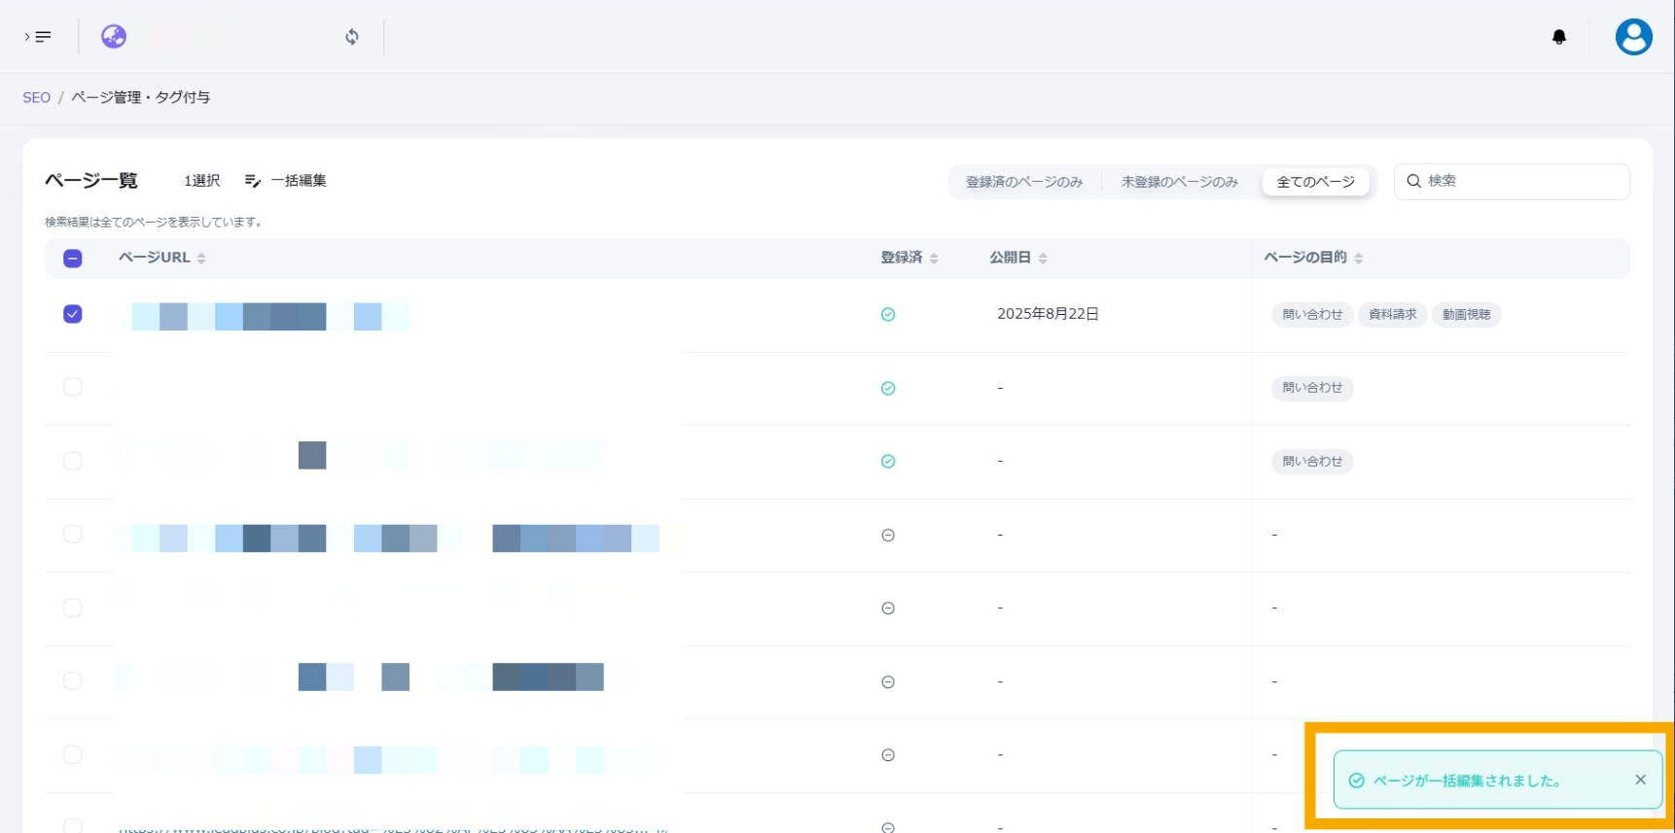The width and height of the screenshot is (1675, 833).
Task: Switch to 未登録のページのみ tab
Action: click(1179, 182)
